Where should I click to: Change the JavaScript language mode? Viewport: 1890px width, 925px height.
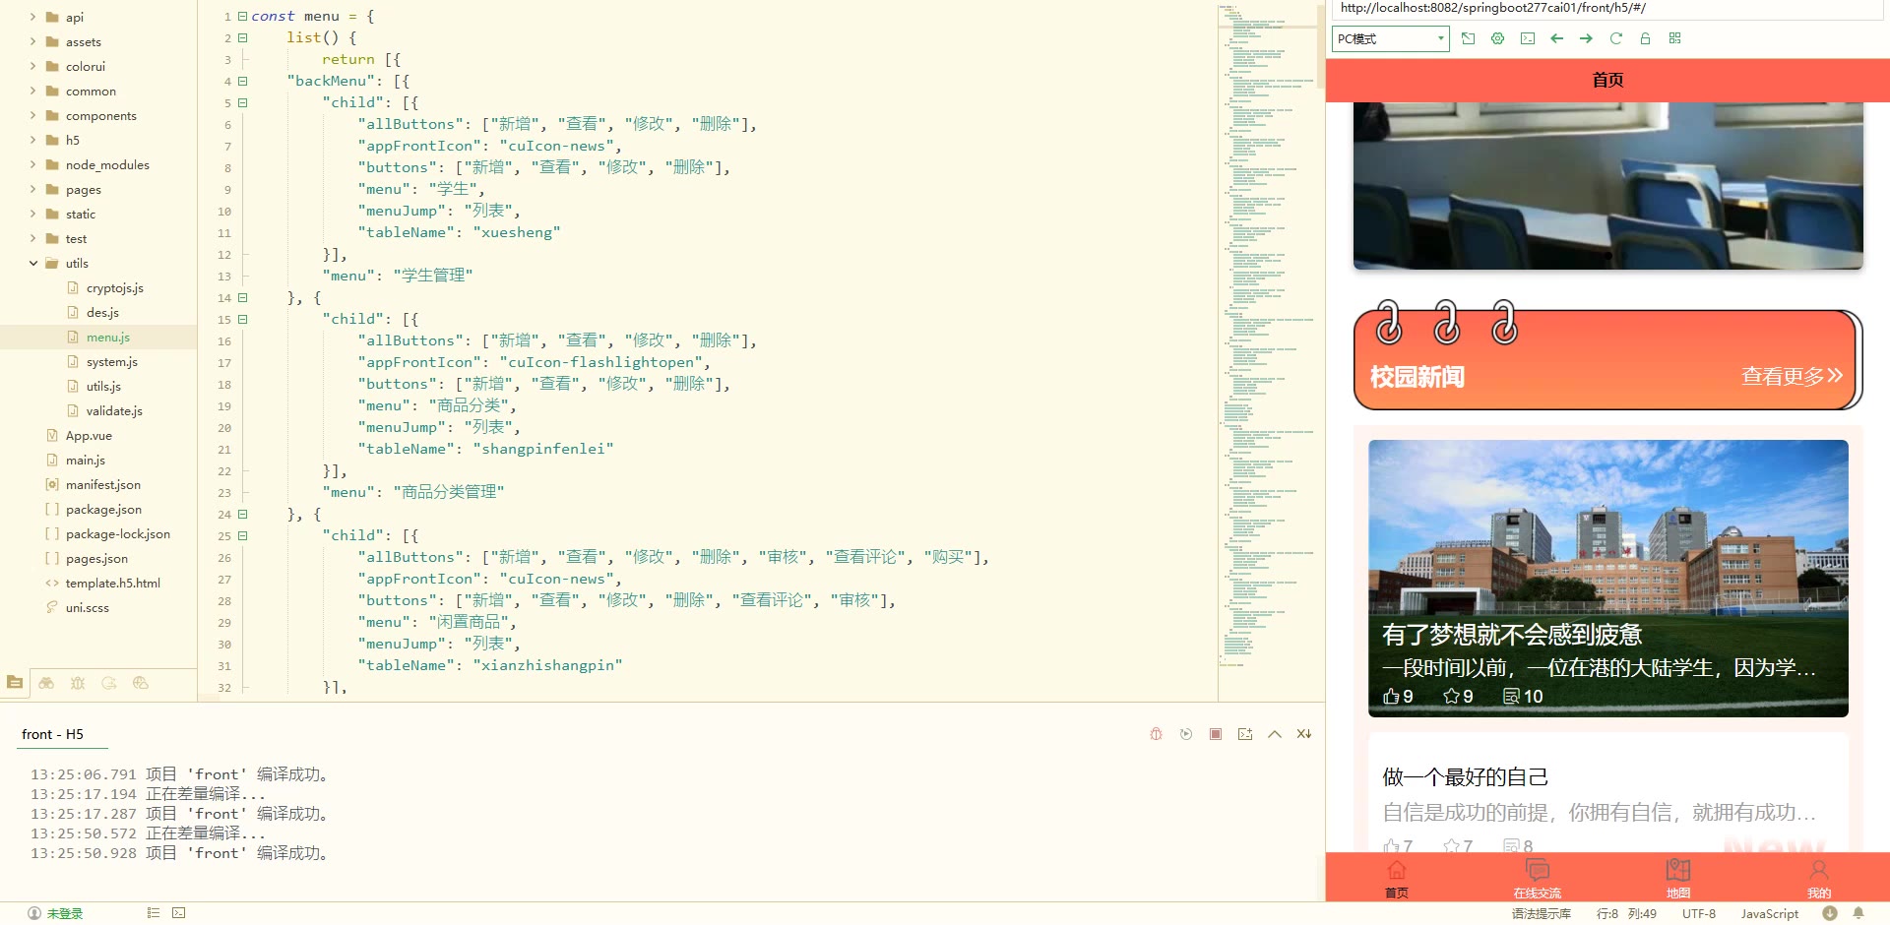pyautogui.click(x=1769, y=913)
